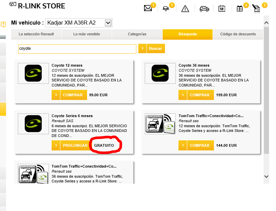Click the Coyote 36 meses app icon
This screenshot has height=211, width=276.
tap(160, 73)
